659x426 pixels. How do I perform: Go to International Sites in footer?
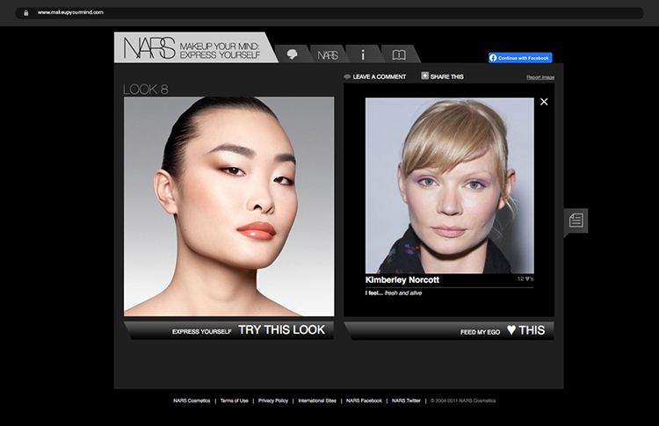click(x=317, y=401)
